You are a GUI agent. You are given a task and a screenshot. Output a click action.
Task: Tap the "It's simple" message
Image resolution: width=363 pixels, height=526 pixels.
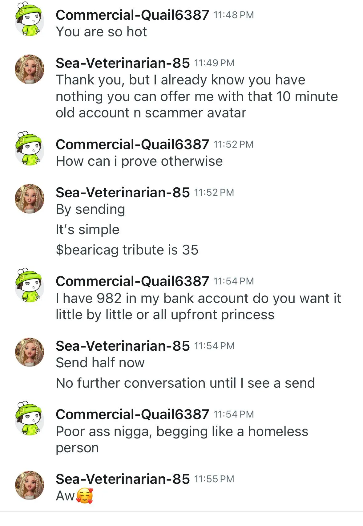(x=87, y=230)
